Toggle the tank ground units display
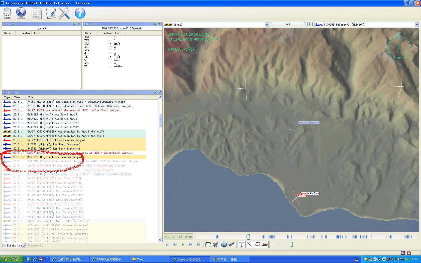Screen dimensions: 421x263 point(265,245)
